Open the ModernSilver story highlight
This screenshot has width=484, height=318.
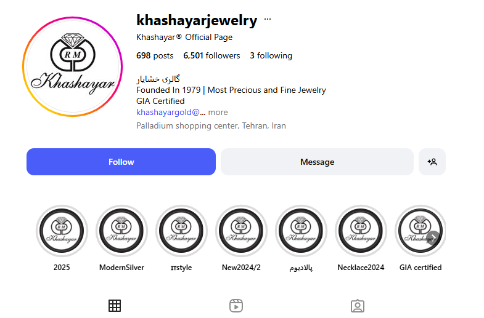pos(121,231)
